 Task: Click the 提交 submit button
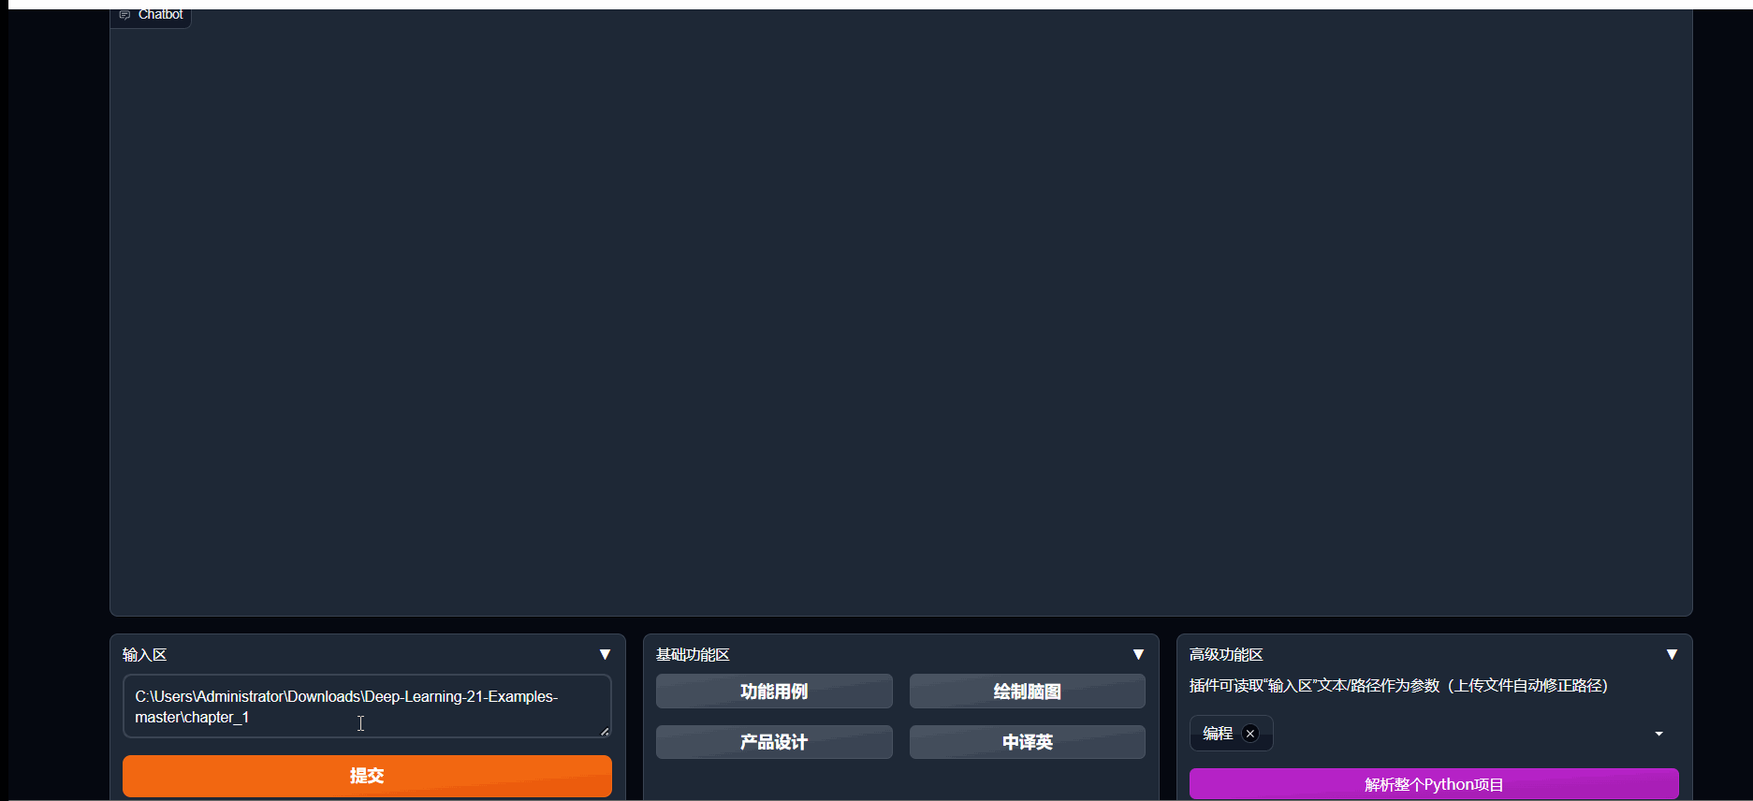pyautogui.click(x=367, y=776)
